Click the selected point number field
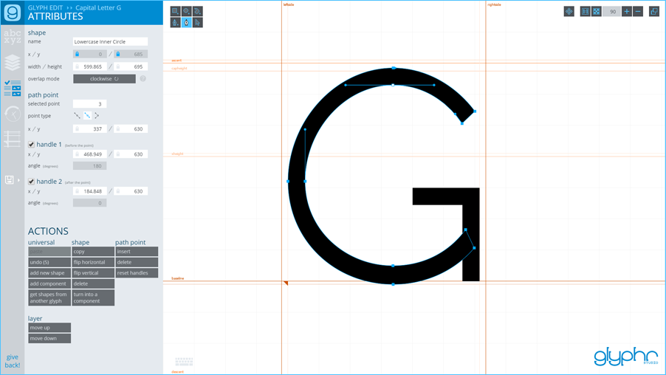666x375 pixels. [x=89, y=103]
